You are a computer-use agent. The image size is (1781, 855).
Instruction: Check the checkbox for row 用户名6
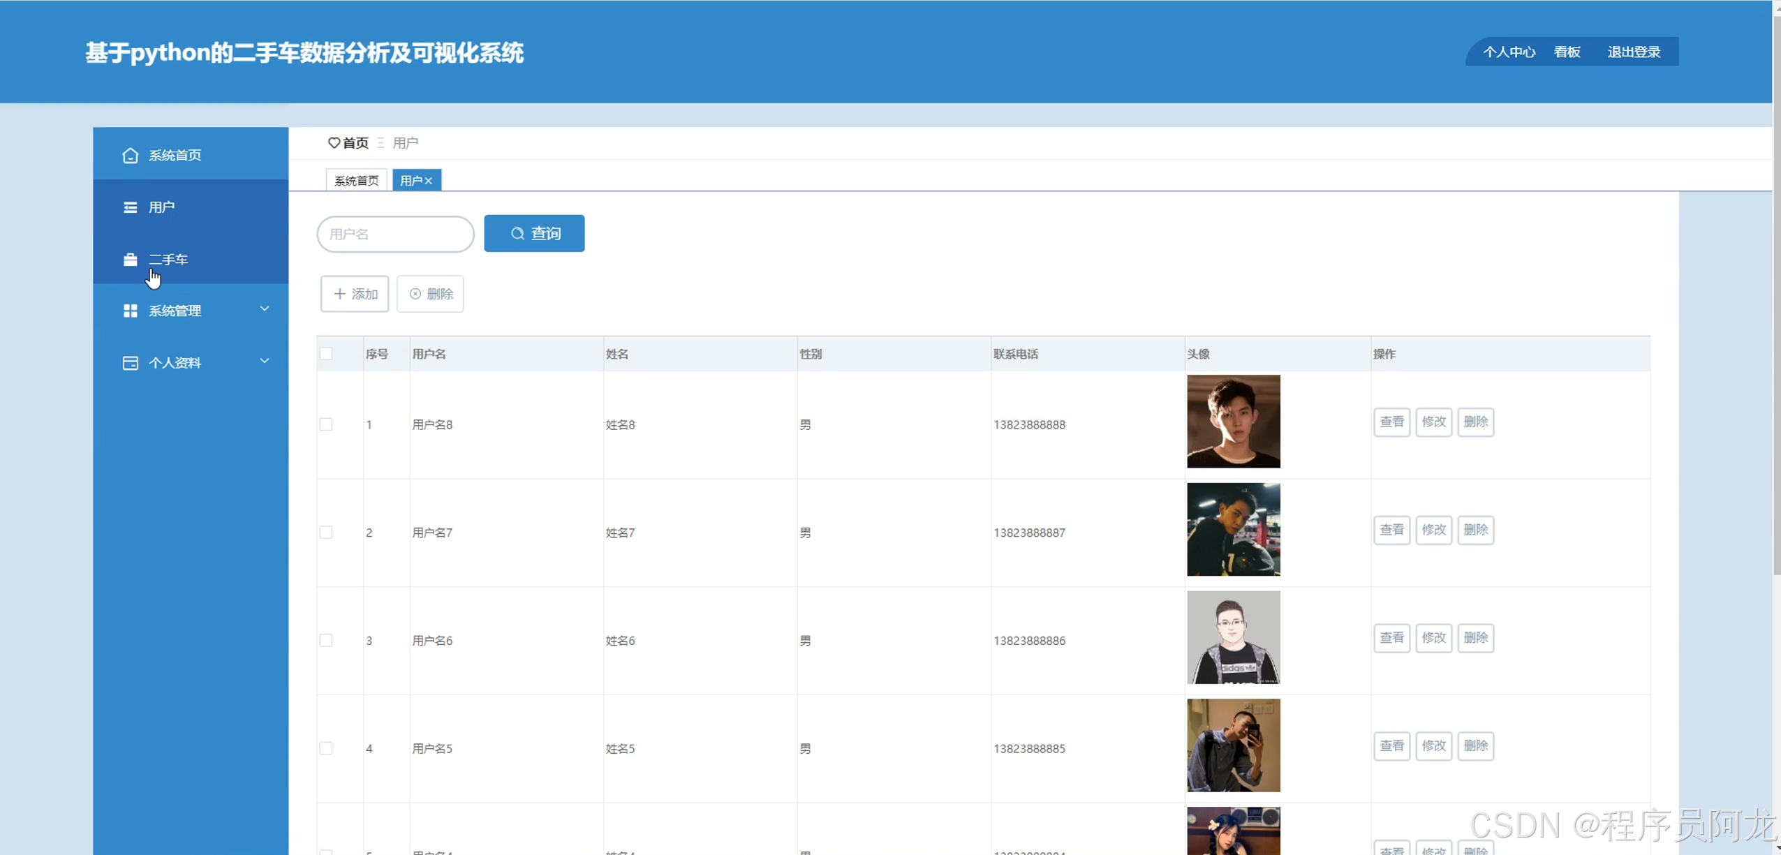(326, 640)
